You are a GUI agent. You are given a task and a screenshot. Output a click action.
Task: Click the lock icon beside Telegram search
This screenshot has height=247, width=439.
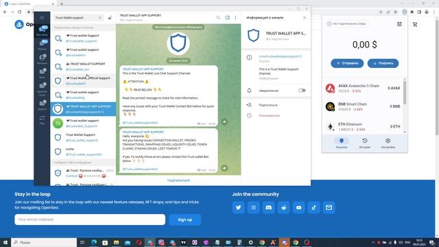click(x=110, y=18)
